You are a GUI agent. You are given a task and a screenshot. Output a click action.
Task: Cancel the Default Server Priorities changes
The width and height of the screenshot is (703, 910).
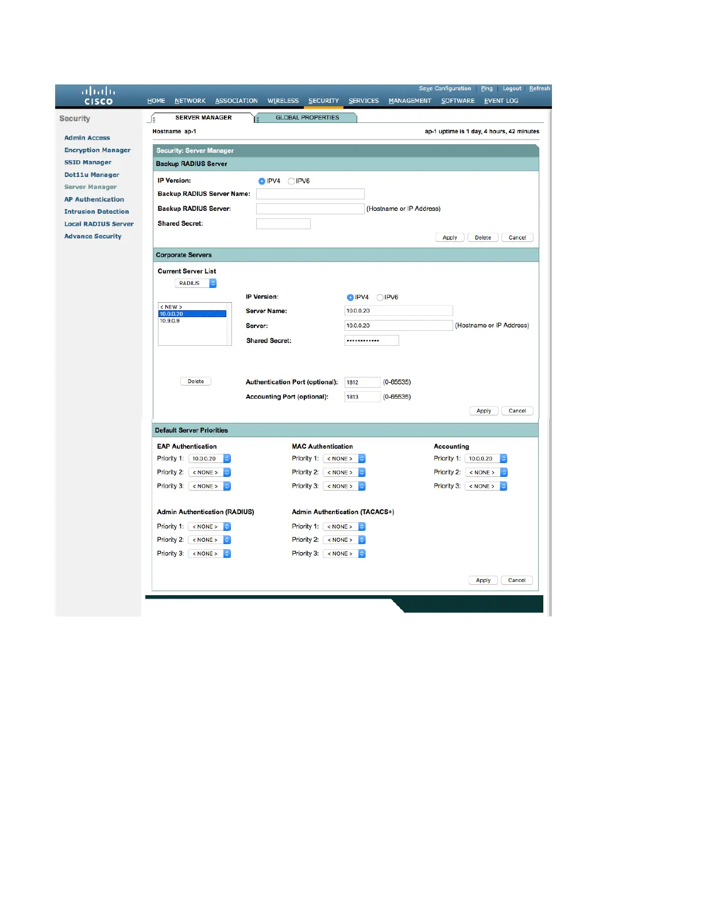click(517, 580)
